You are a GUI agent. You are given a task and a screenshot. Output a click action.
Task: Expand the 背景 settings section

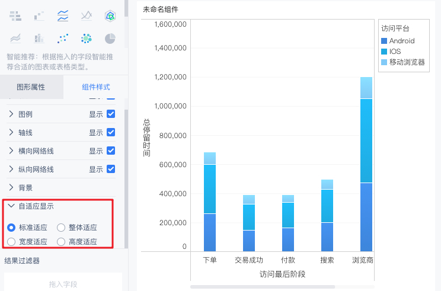click(11, 187)
